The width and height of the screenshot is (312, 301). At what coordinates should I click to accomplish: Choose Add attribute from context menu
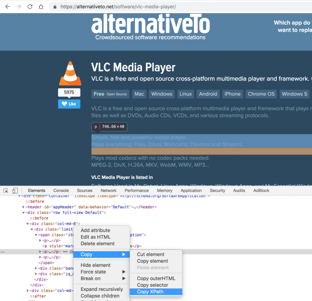(x=102, y=230)
